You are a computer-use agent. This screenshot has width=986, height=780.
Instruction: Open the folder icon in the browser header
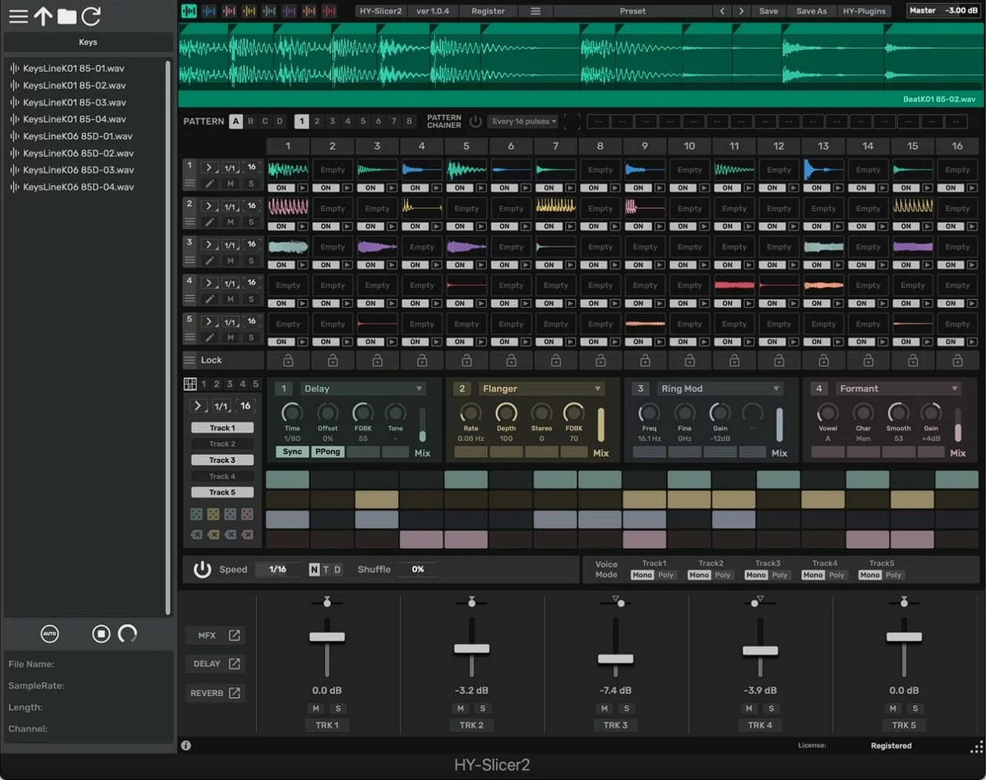(x=67, y=16)
